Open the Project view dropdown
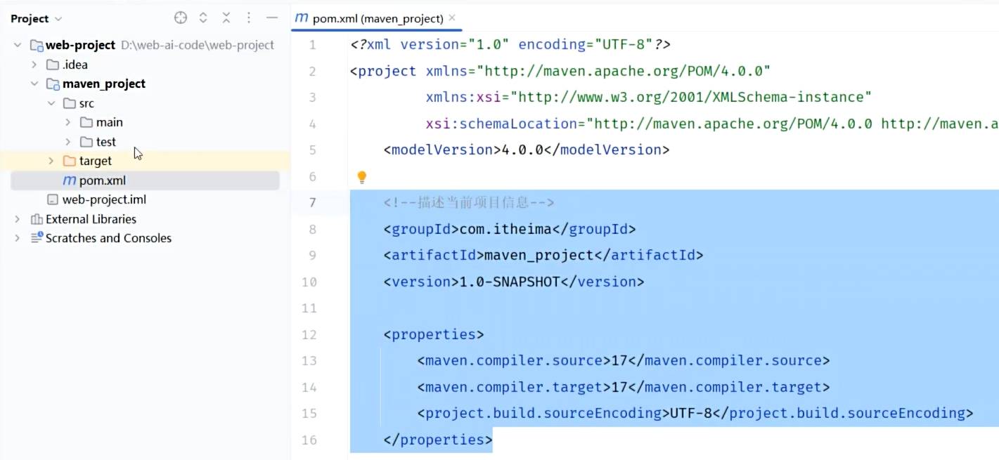The height and width of the screenshot is (460, 999). coord(37,18)
